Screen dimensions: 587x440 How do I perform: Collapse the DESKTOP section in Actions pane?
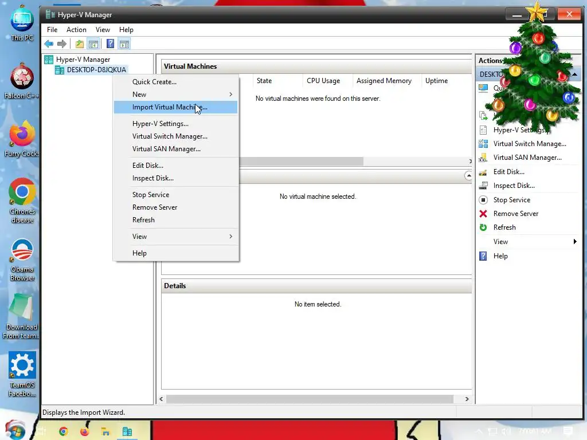574,74
